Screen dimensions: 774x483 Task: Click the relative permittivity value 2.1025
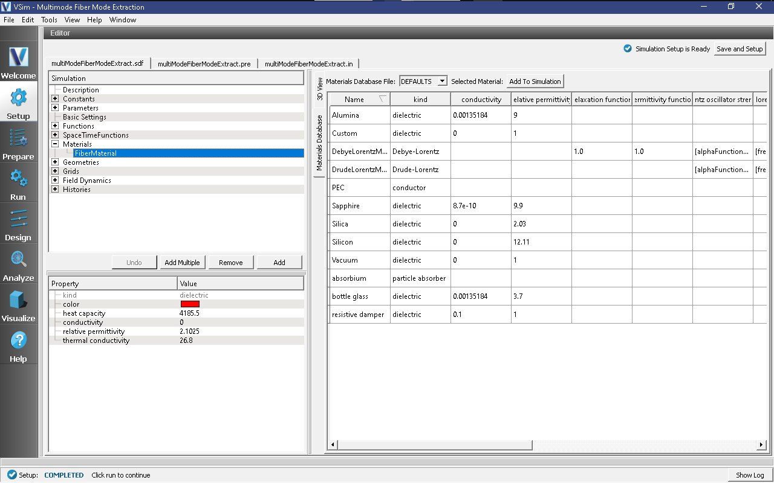coord(190,331)
